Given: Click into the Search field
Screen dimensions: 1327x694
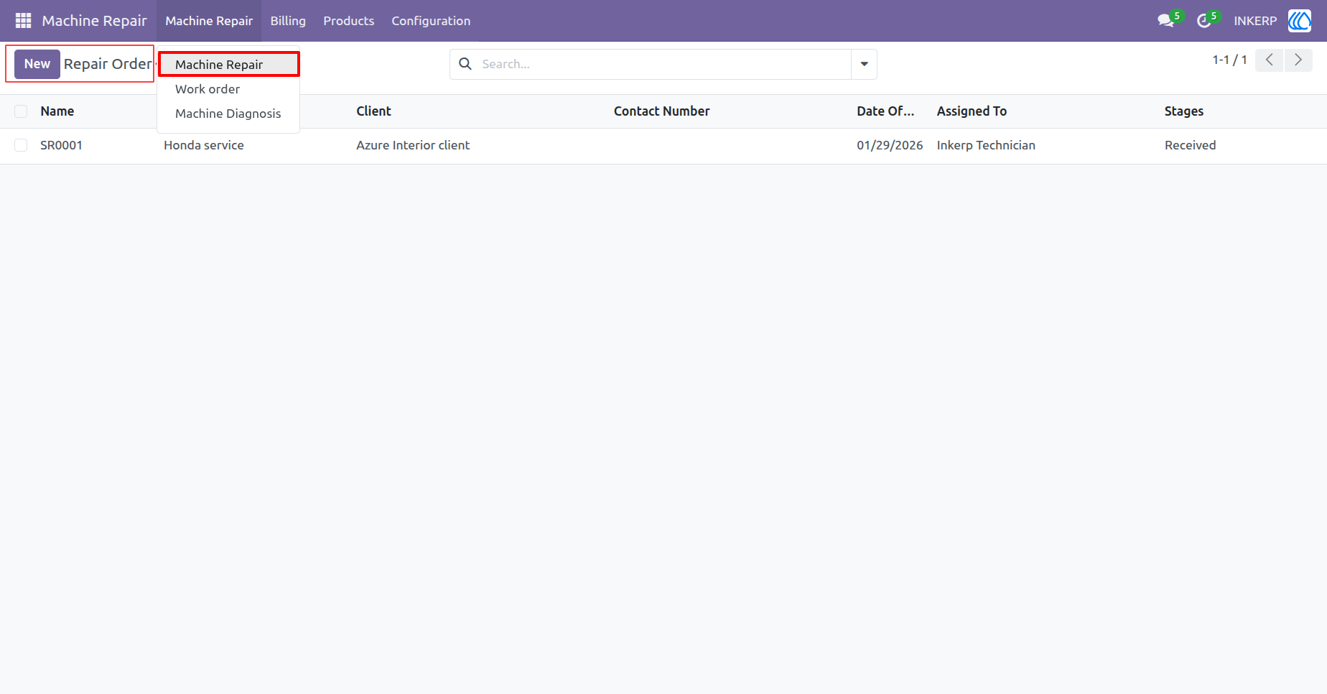Looking at the screenshot, I should (x=664, y=64).
